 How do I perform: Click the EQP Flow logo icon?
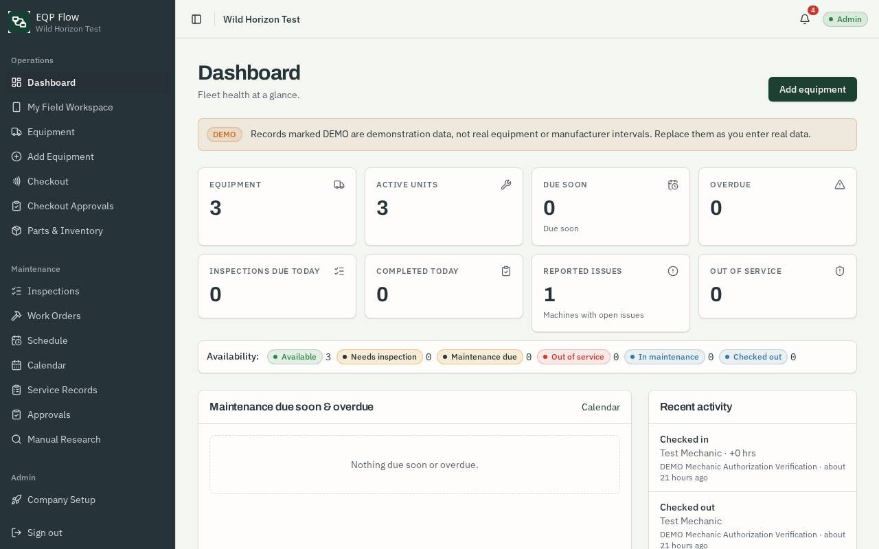click(x=19, y=22)
